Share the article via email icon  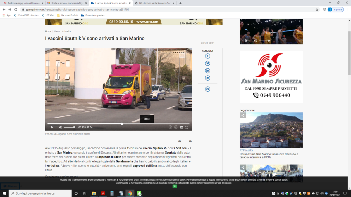pos(207,78)
